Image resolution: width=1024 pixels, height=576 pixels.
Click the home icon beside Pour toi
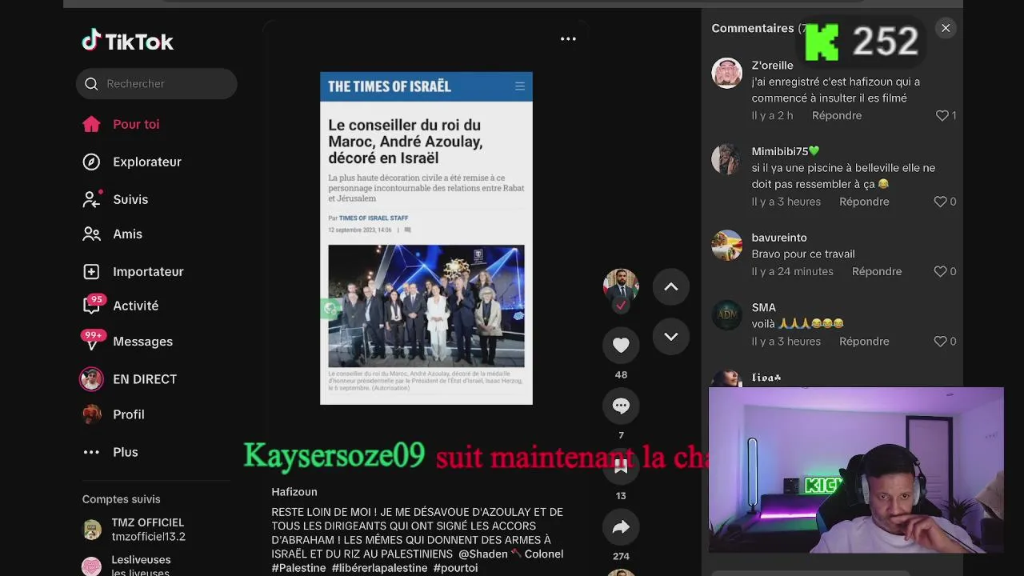[91, 124]
